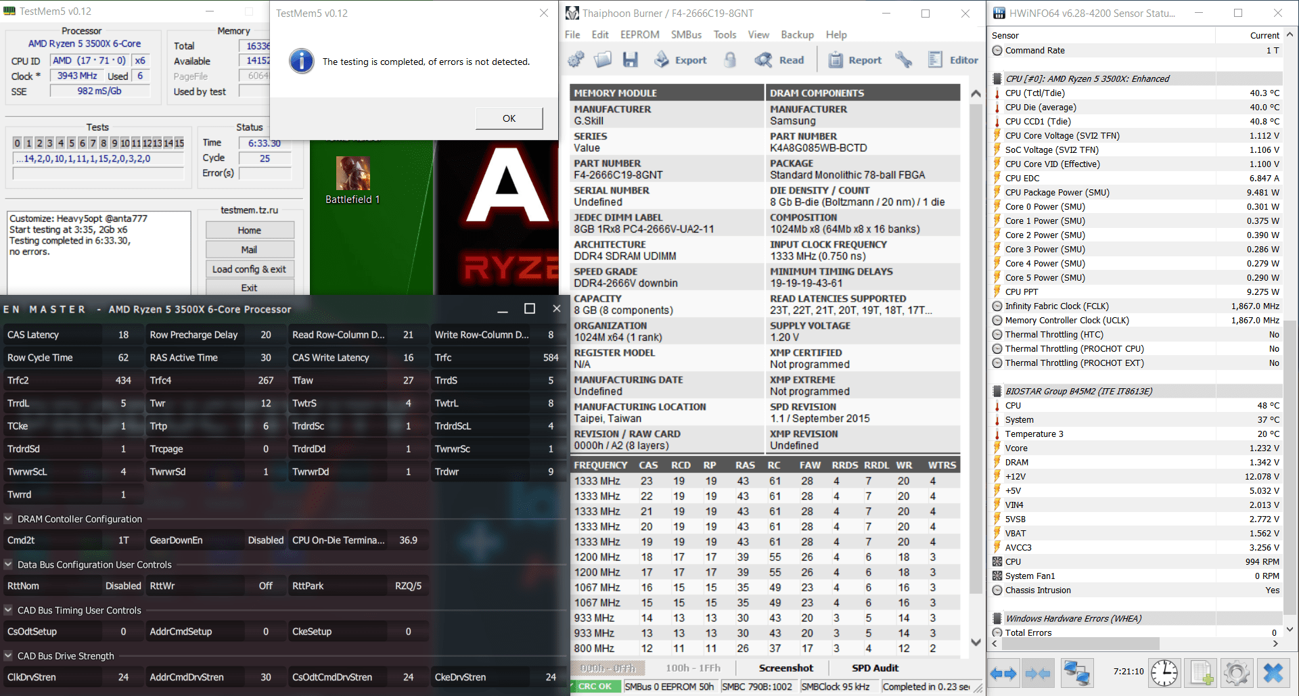1299x696 pixels.
Task: Save dump with the floppy disk icon
Action: click(x=631, y=60)
